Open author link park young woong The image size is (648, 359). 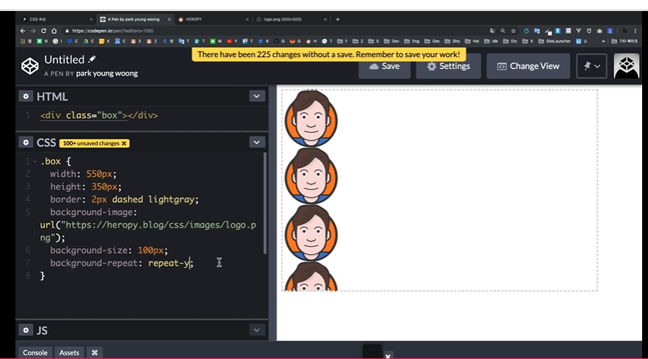pyautogui.click(x=107, y=73)
